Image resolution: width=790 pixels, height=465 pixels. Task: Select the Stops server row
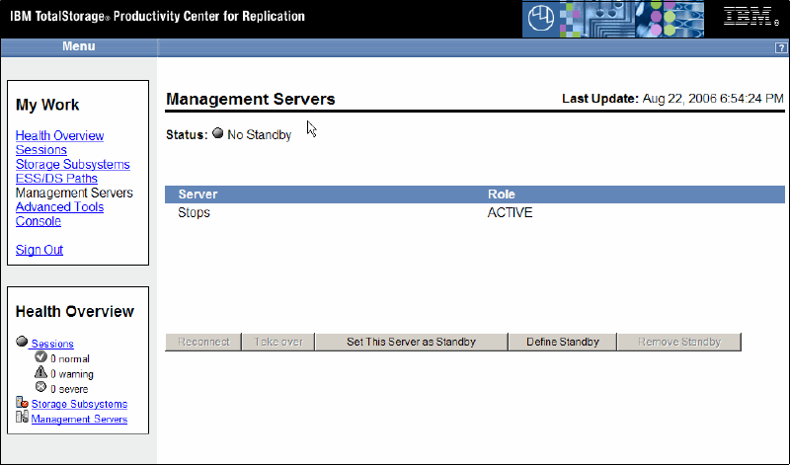475,212
